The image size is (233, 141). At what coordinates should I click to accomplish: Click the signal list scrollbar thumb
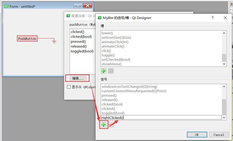[224, 107]
